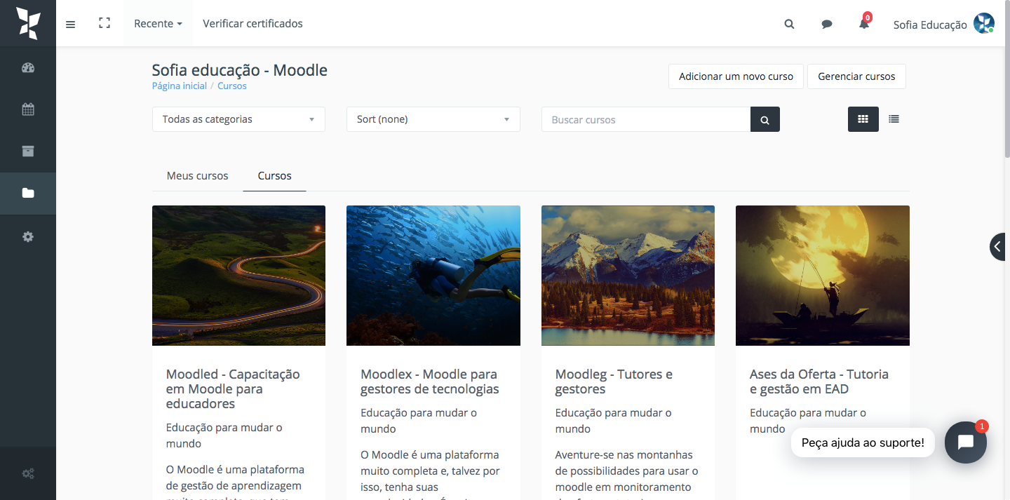Click the Adicionar um novo curso button
The image size is (1010, 500).
pyautogui.click(x=736, y=76)
